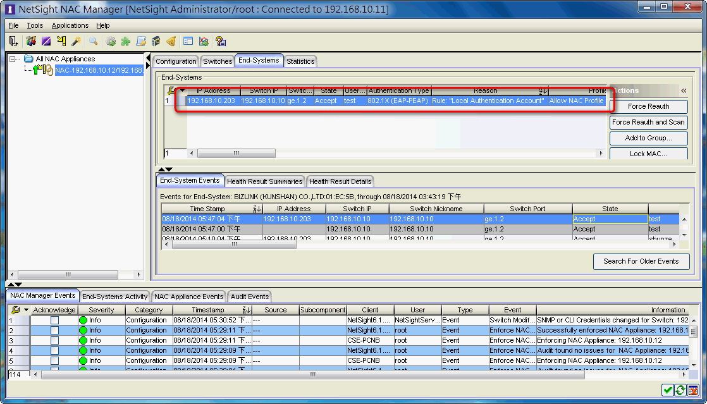Collapse the All NAC Appliances tree node
This screenshot has width=707, height=404.
(13, 59)
